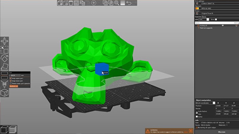
Task: Select the Rotate gizmo tool
Action: pos(4,58)
